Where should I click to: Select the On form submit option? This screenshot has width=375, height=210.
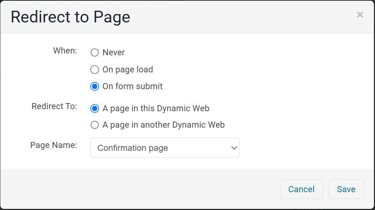(95, 86)
